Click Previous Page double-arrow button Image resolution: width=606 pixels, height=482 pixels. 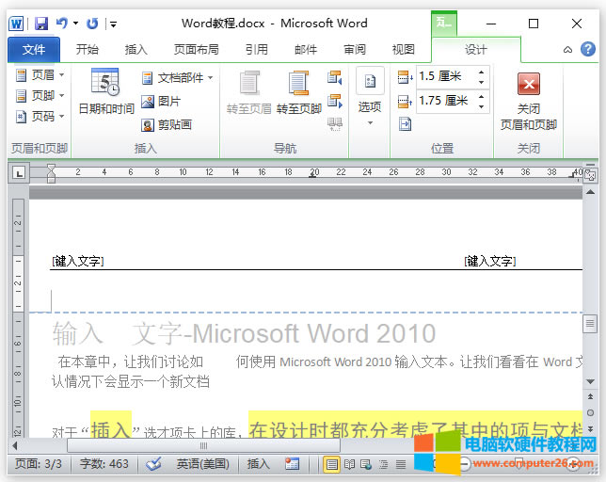[x=590, y=396]
